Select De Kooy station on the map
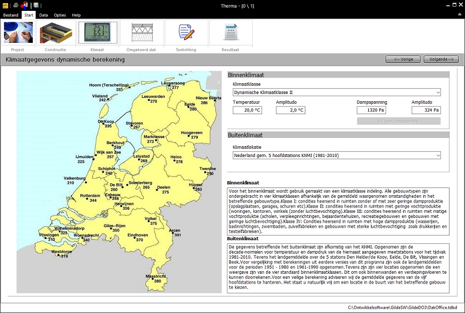The image size is (465, 313). 106,124
